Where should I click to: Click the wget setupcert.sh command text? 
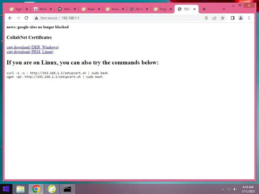click(55, 77)
